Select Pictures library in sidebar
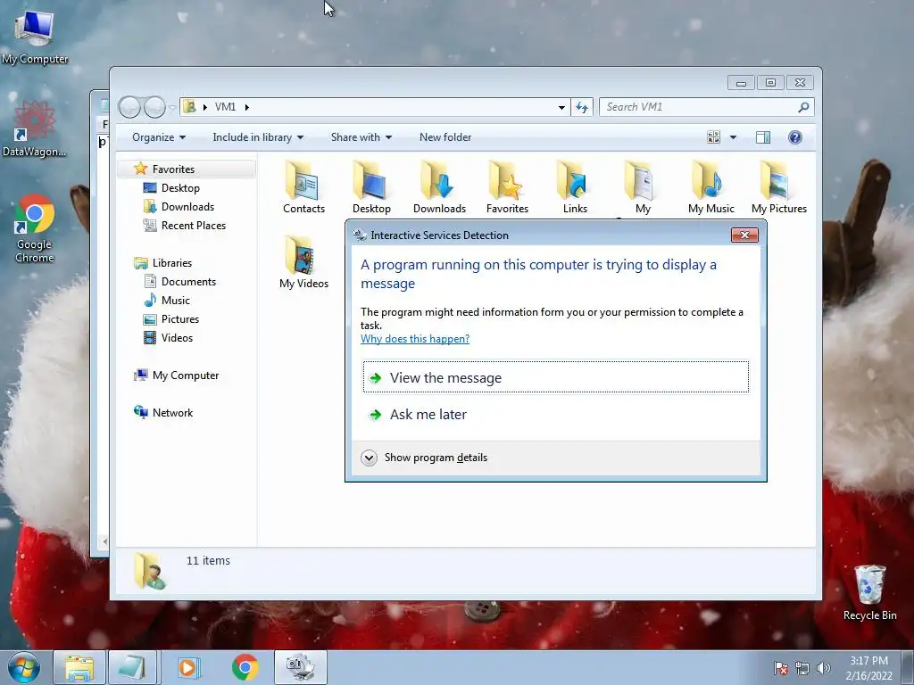The width and height of the screenshot is (914, 685). (180, 319)
